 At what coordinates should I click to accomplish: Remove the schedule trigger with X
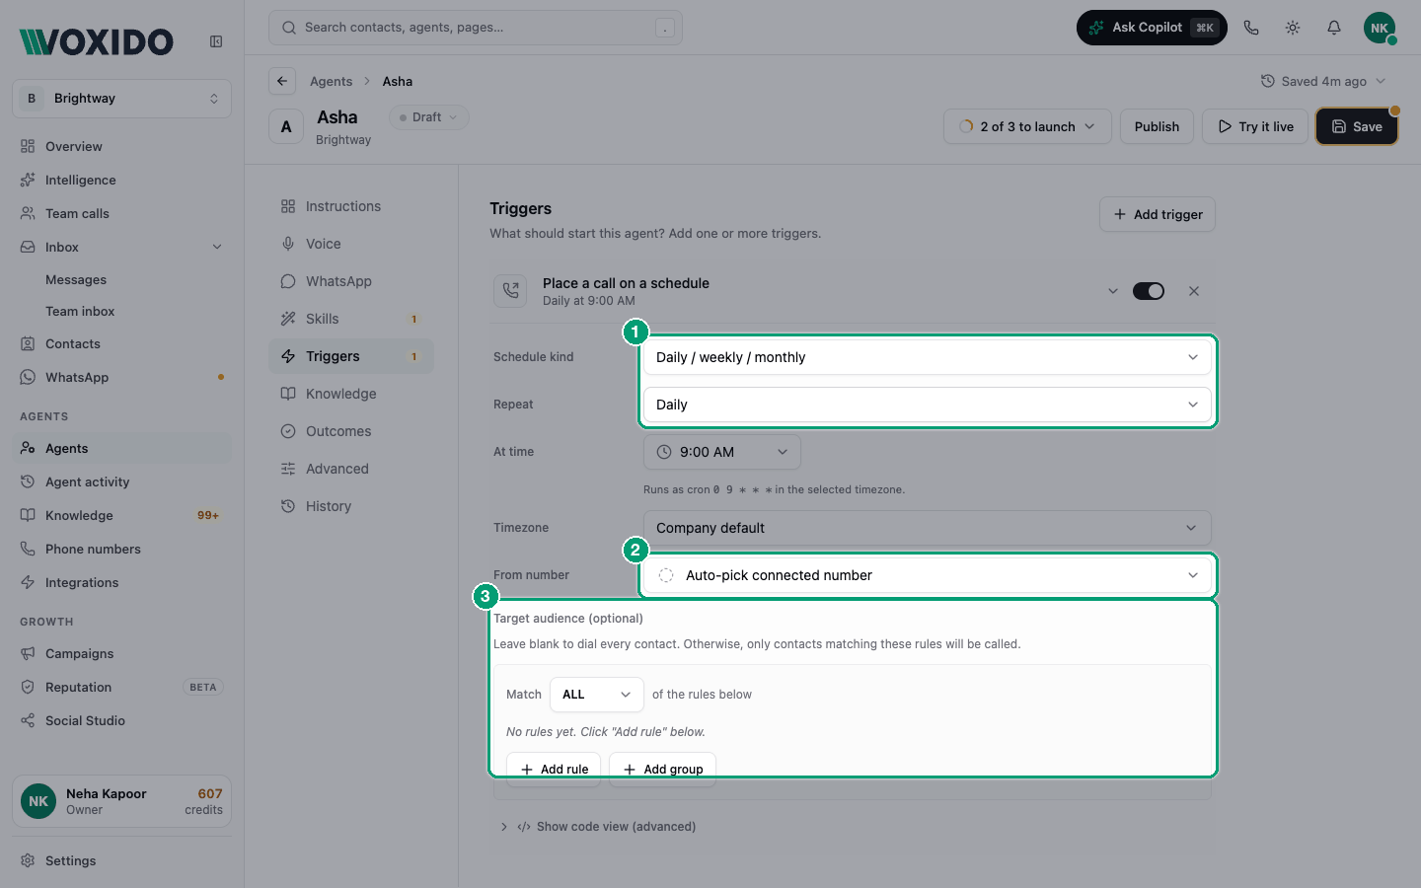(1194, 291)
